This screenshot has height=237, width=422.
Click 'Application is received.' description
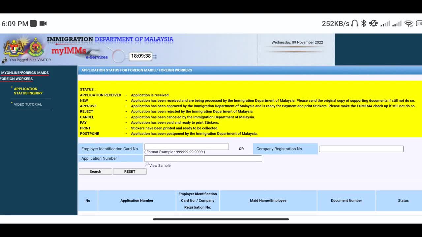(150, 95)
